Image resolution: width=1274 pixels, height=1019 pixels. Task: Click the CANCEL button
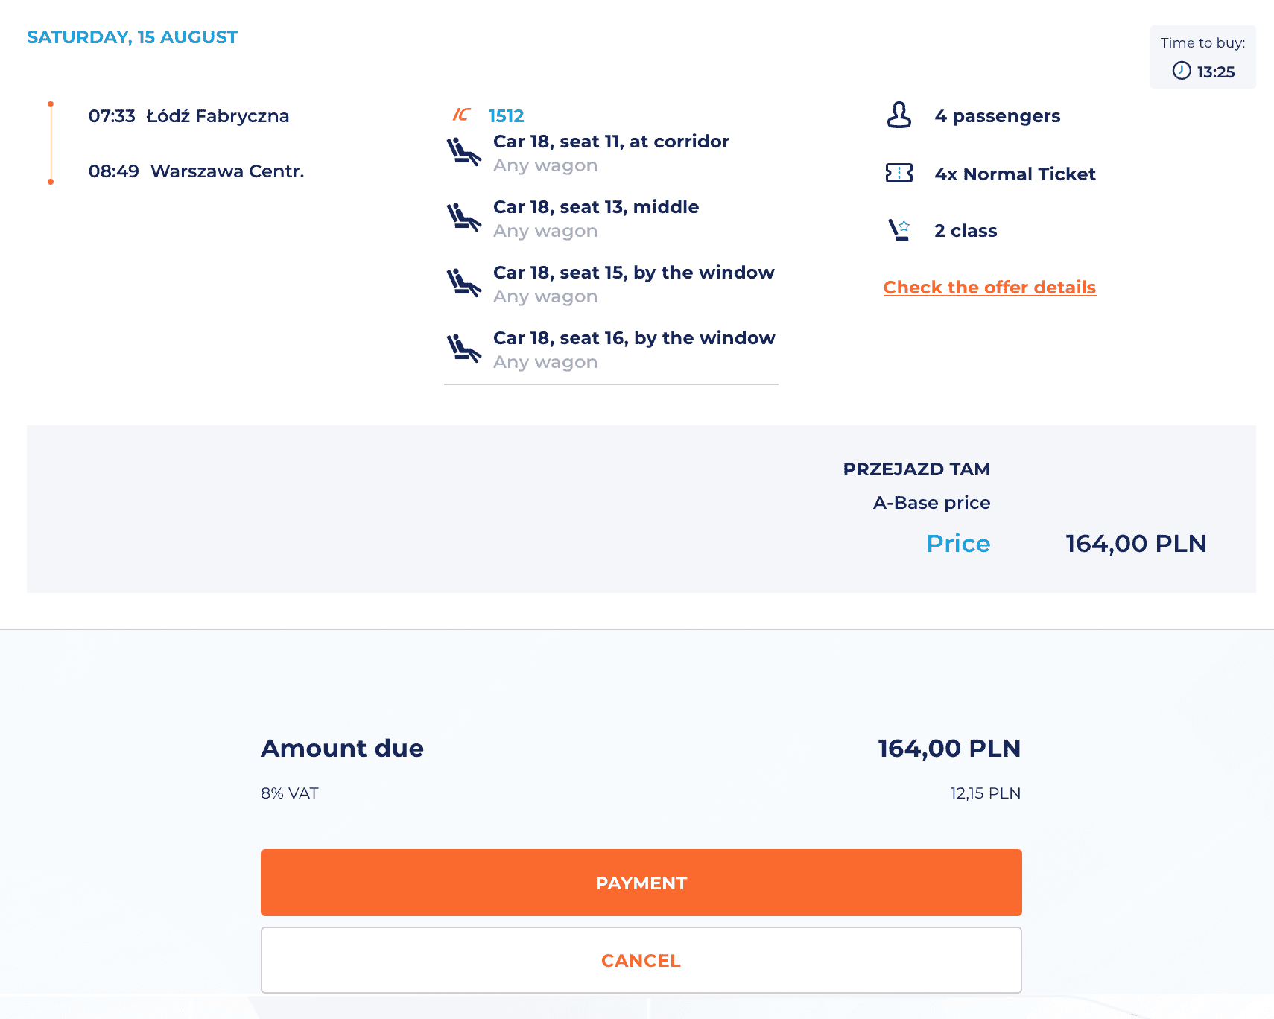tap(641, 960)
